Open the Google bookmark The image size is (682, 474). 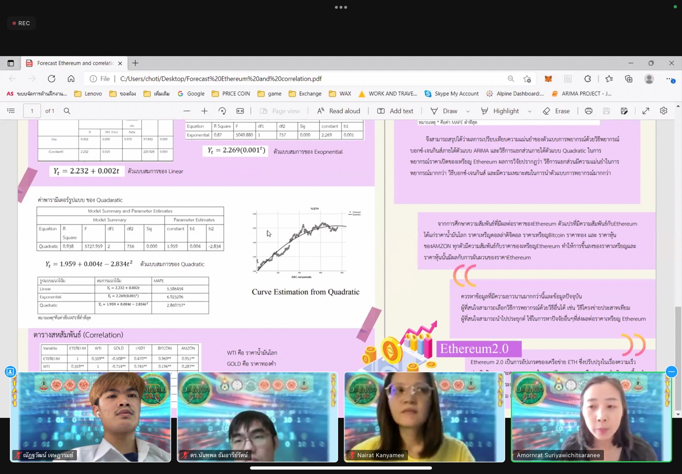[191, 94]
